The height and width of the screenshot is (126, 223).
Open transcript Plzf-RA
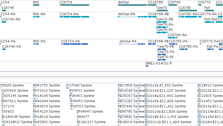[209, 22]
